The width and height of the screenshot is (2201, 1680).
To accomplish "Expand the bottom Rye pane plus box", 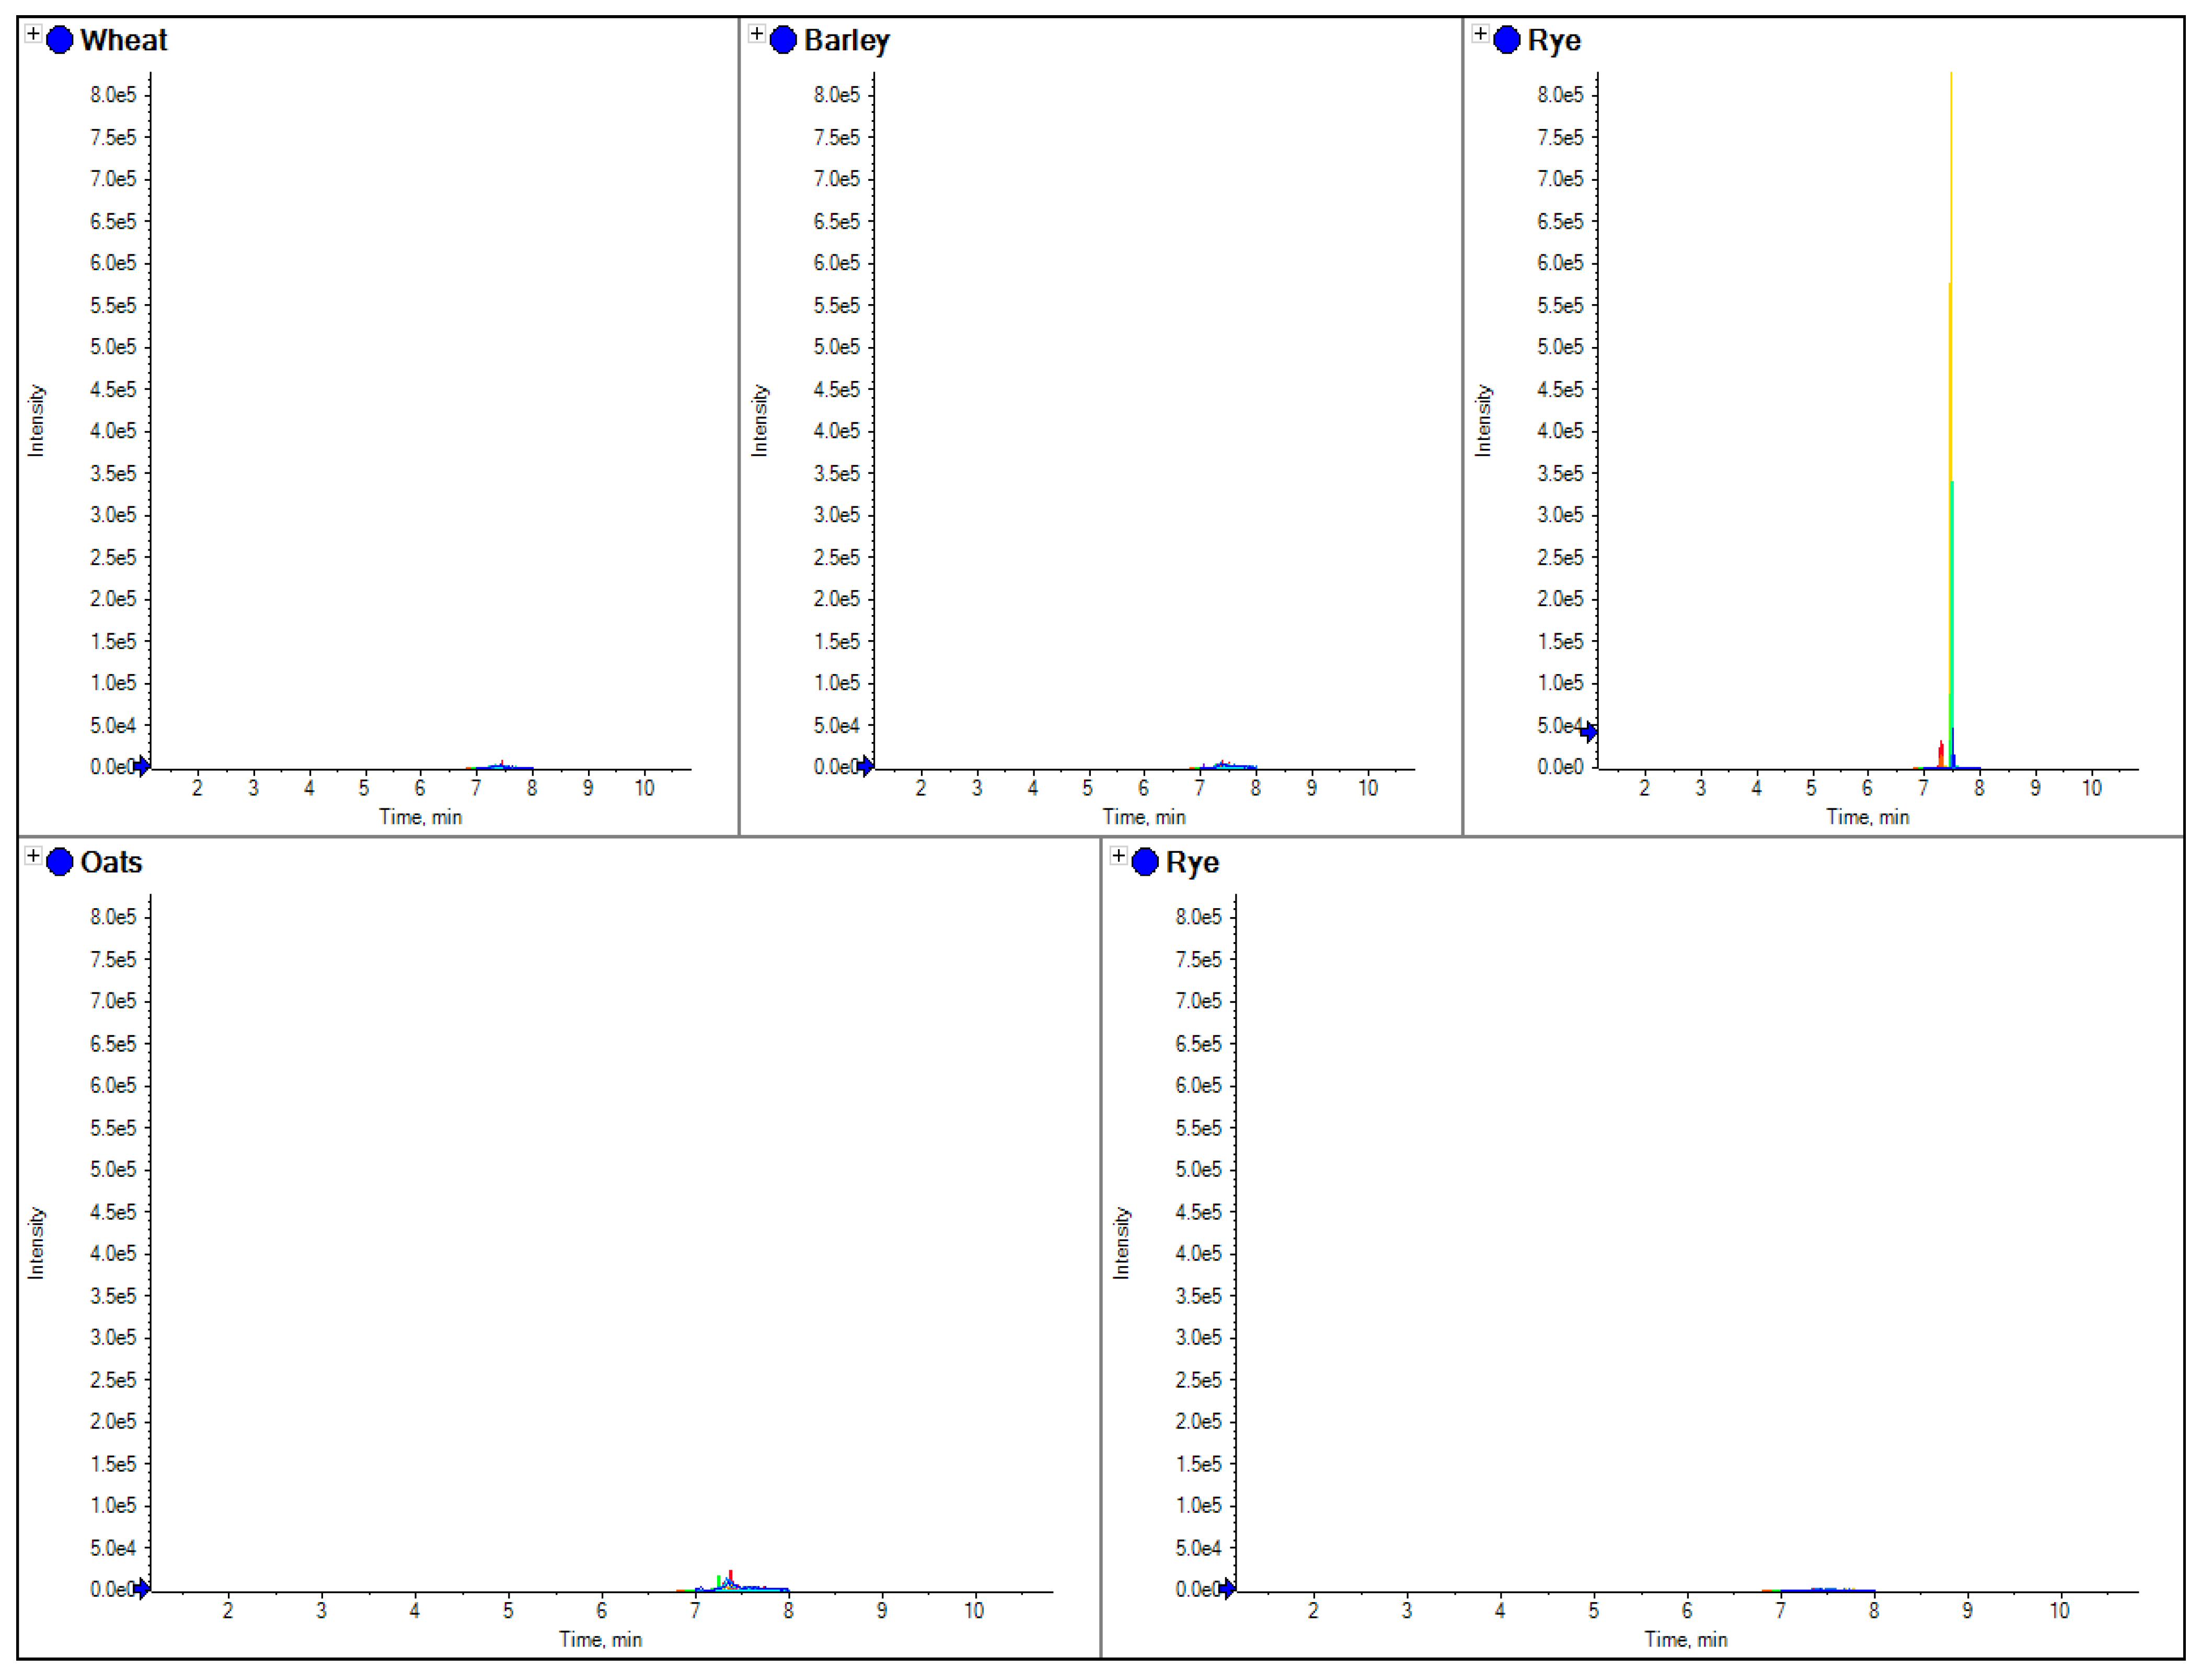I will [1118, 856].
